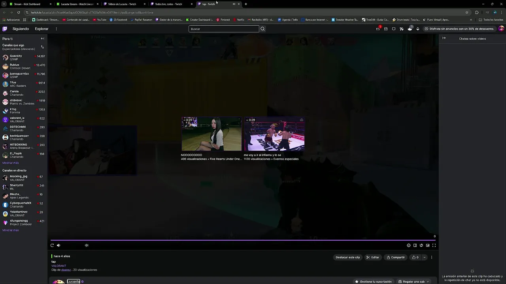
Task: Switch to Videos de Lucasta browser tab
Action: point(124,4)
